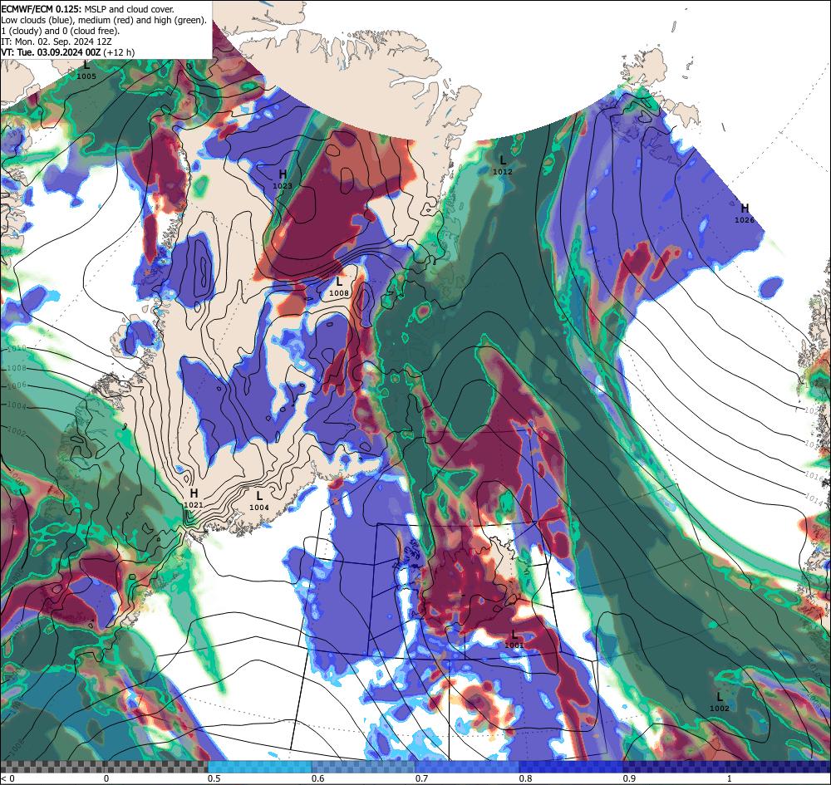Select the init time 'IT: Mon. 02. Sep. 2024 12Z'

coord(55,42)
